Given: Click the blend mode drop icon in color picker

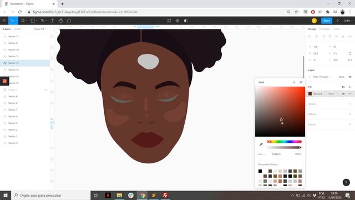Looking at the screenshot, I should [294, 82].
